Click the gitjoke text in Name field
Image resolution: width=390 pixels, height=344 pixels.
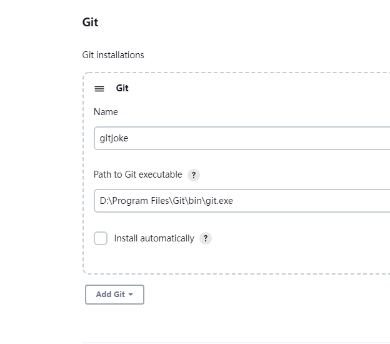coord(114,138)
